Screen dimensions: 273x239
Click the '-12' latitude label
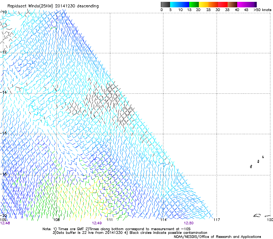tap(3, 52)
